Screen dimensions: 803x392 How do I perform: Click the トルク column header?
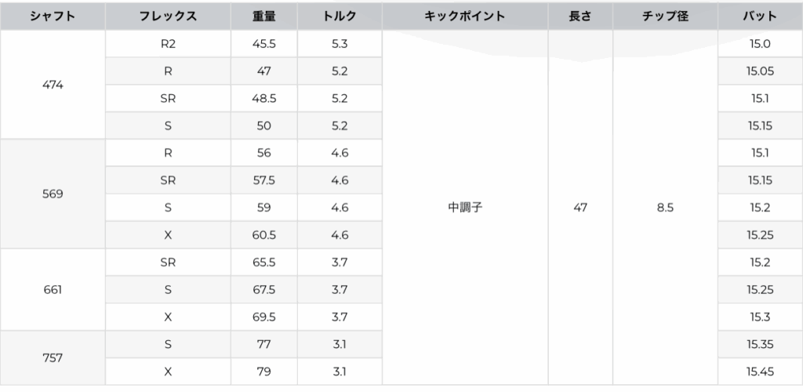340,16
